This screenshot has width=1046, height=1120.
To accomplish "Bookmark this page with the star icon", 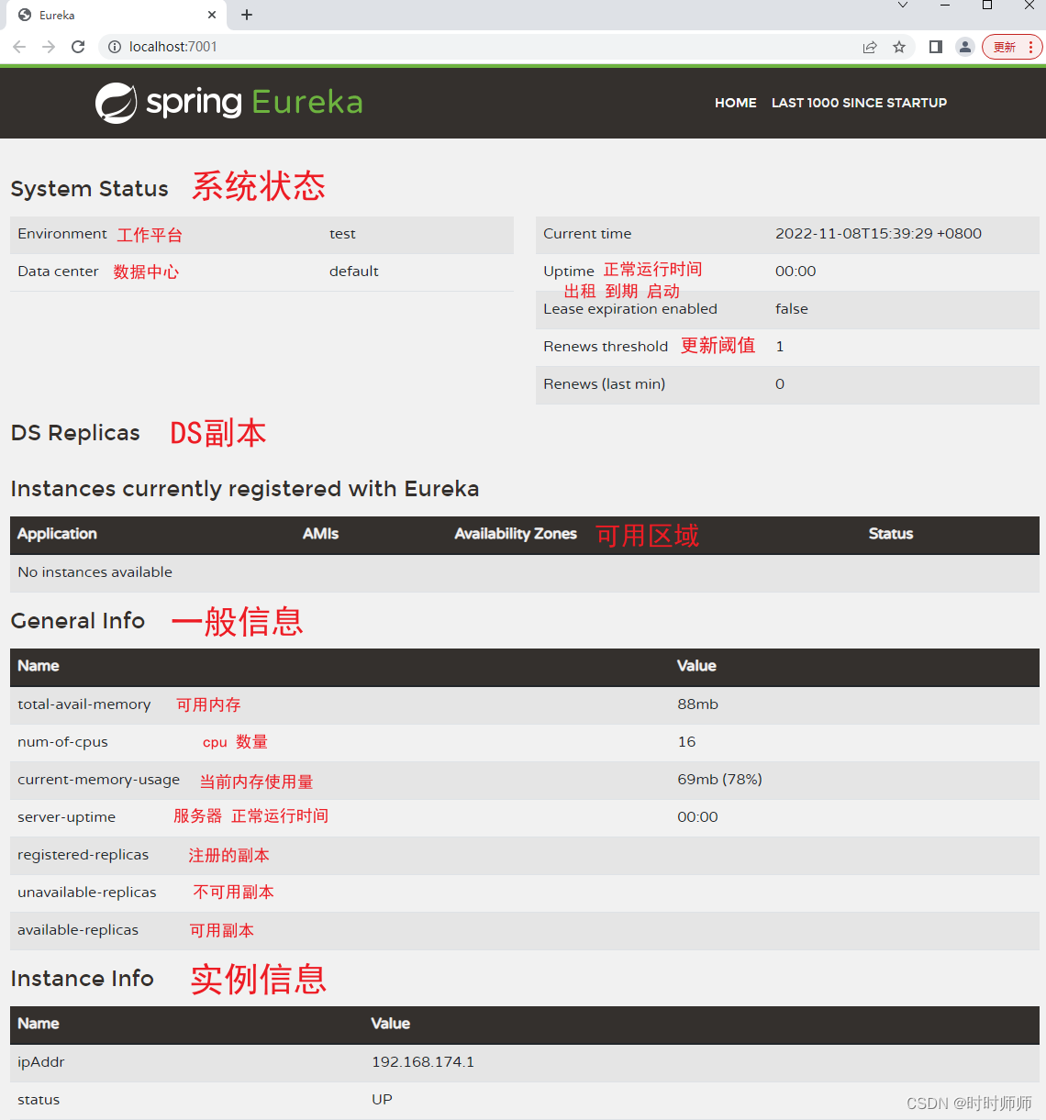I will pyautogui.click(x=899, y=47).
